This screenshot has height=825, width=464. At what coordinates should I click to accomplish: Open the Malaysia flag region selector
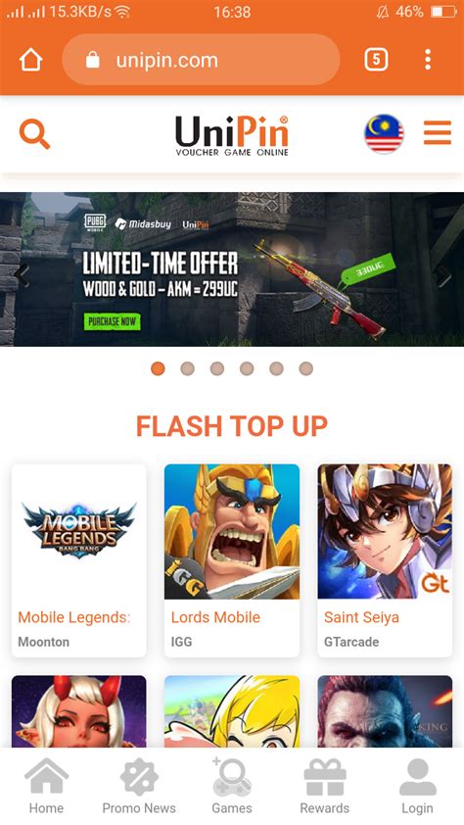384,133
